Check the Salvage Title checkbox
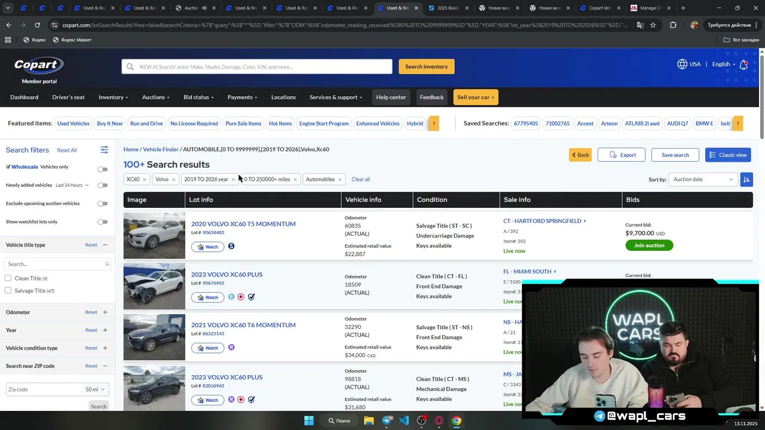The width and height of the screenshot is (765, 430). (8, 290)
